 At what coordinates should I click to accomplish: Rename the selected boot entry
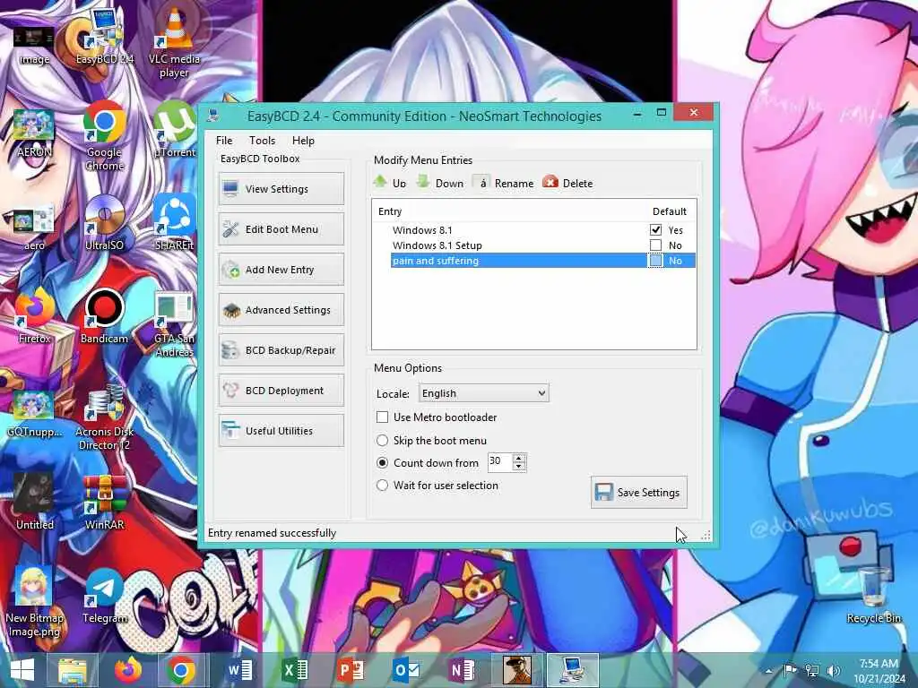(504, 183)
